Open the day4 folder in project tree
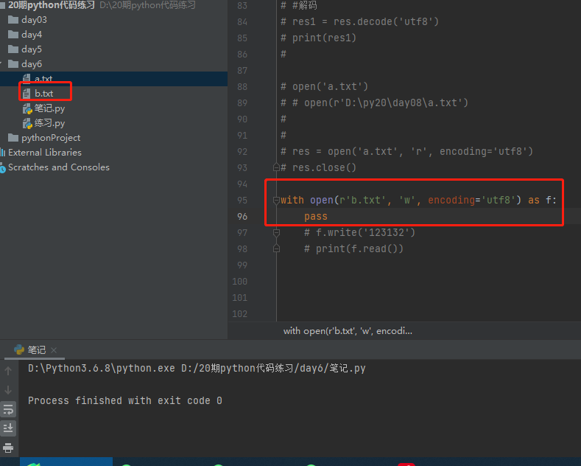 32,35
